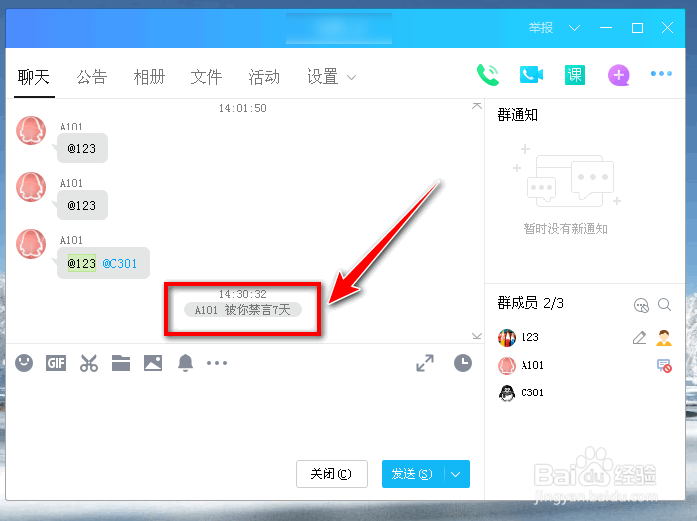Click avatar of member 123
697x521 pixels.
(507, 337)
